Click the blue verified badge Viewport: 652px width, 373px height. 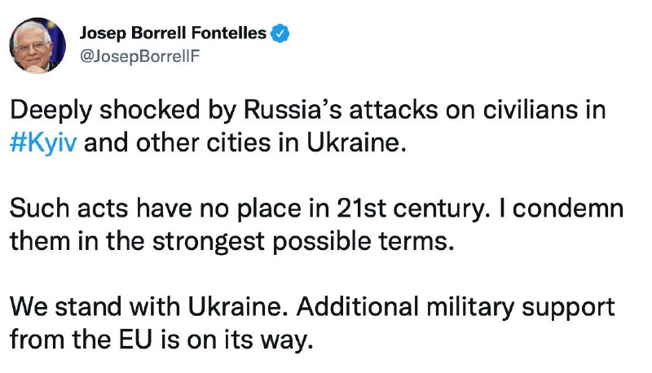(x=282, y=33)
